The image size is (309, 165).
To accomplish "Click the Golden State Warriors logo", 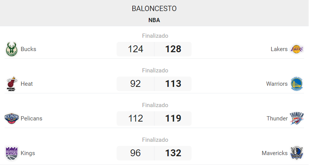I will 297,84.
